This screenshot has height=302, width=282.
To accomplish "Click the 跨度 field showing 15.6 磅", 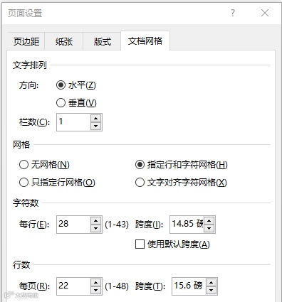I will pyautogui.click(x=189, y=286).
